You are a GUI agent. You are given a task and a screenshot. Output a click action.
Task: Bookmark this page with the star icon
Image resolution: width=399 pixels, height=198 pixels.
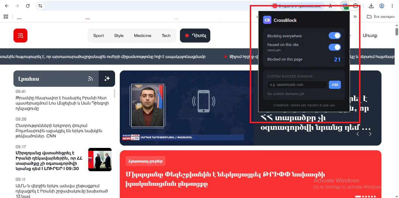pyautogui.click(x=330, y=6)
